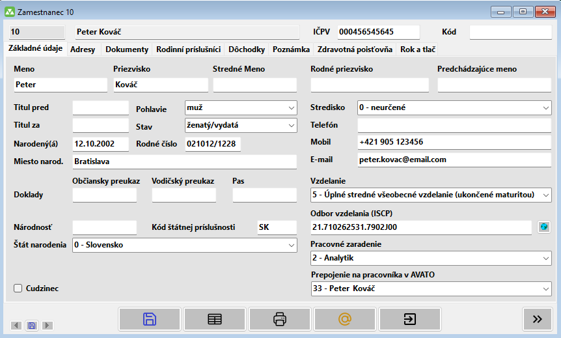This screenshot has width=561, height=338.
Task: Toggle the Cudzinec checkbox
Action: point(18,289)
